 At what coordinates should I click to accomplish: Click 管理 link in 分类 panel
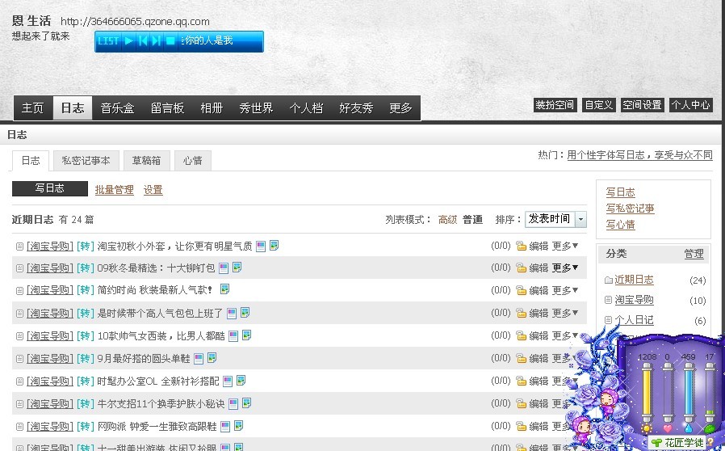click(694, 254)
